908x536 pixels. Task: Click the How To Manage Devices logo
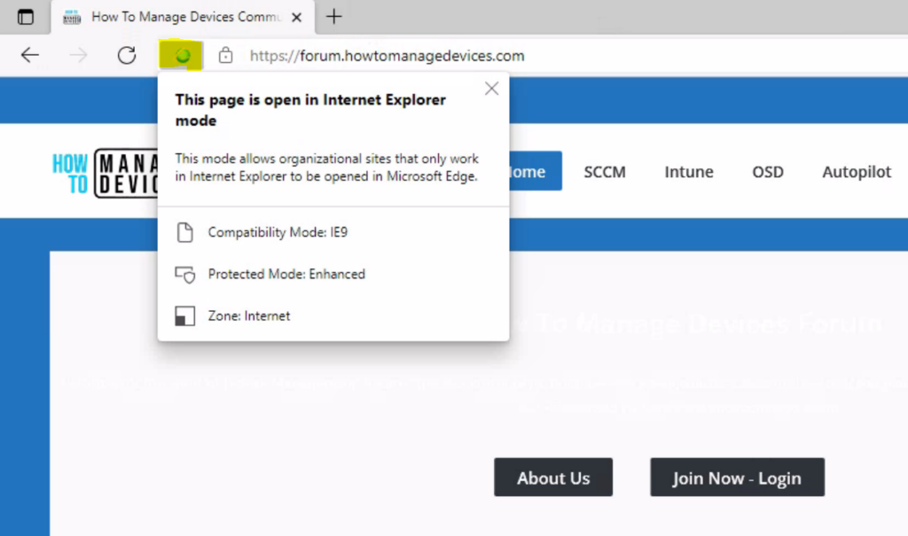tap(105, 173)
